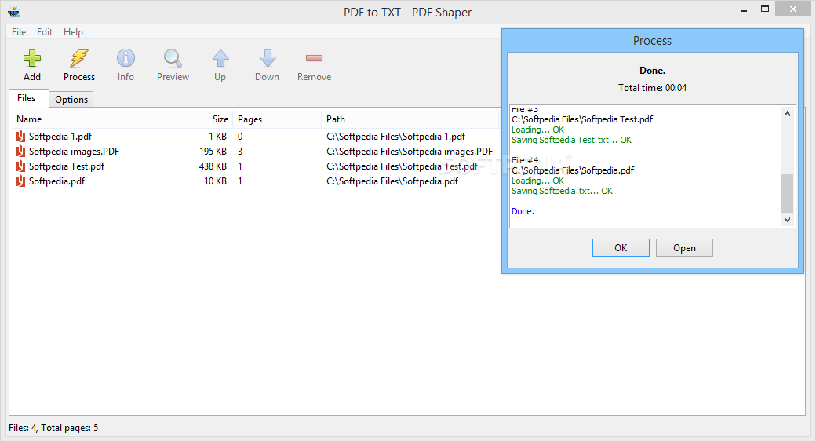
Task: Click the process log scrollbar thumb
Action: point(788,193)
